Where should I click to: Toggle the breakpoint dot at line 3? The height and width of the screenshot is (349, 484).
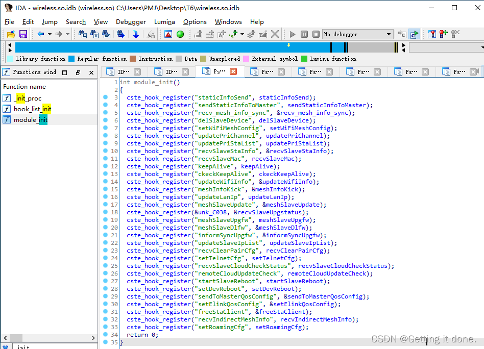(x=105, y=97)
